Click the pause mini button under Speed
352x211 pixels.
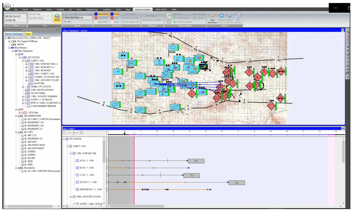pos(65,22)
